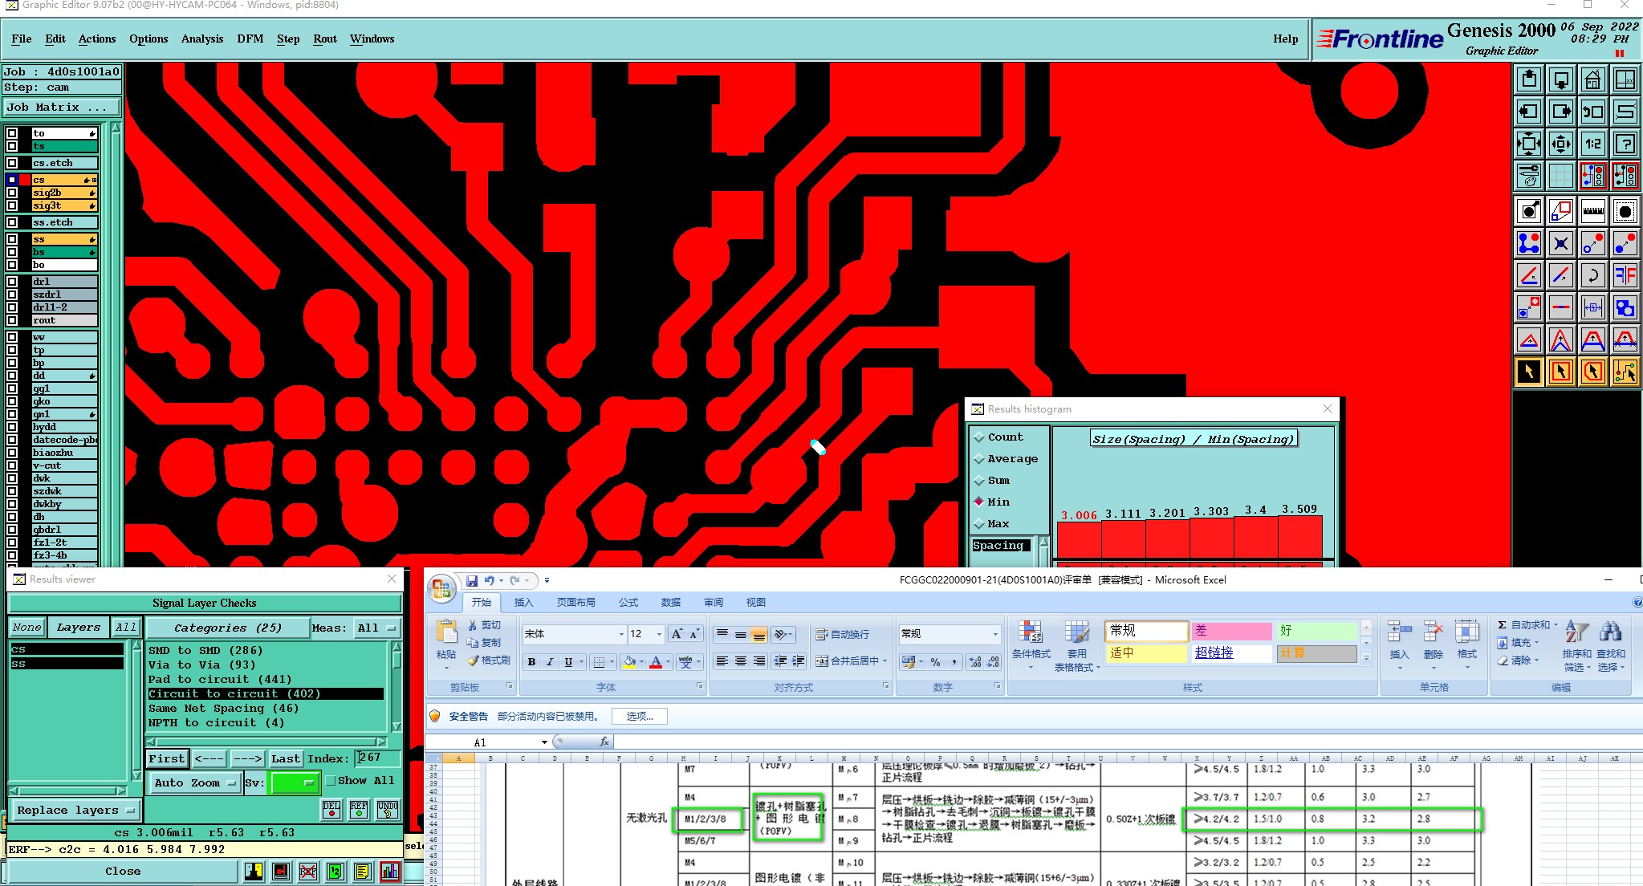Enable the Show All checkbox

330,780
